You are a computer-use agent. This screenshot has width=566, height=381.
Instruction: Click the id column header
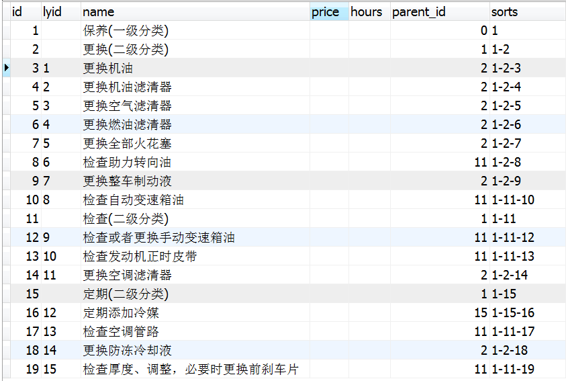point(26,12)
